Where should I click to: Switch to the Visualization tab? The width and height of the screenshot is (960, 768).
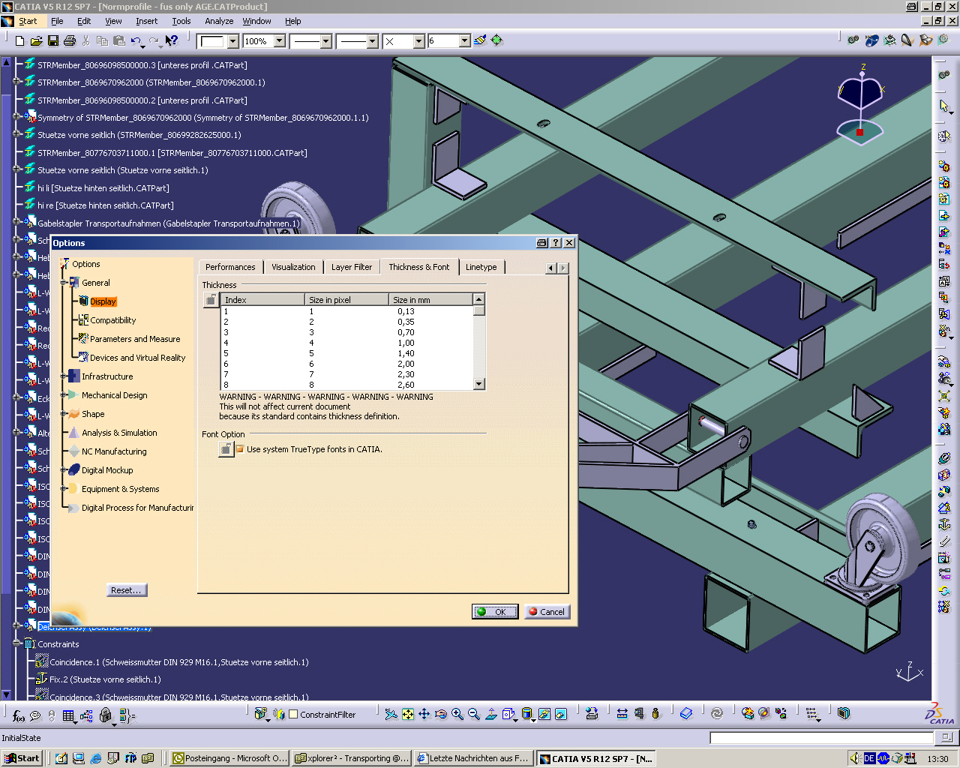point(293,267)
